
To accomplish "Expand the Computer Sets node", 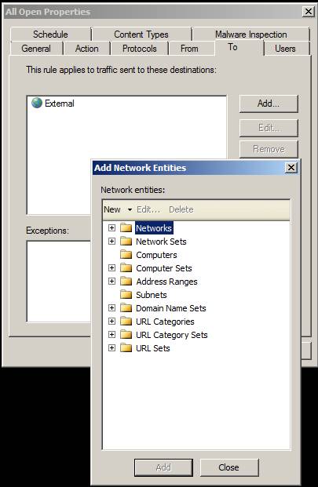I will [x=112, y=267].
